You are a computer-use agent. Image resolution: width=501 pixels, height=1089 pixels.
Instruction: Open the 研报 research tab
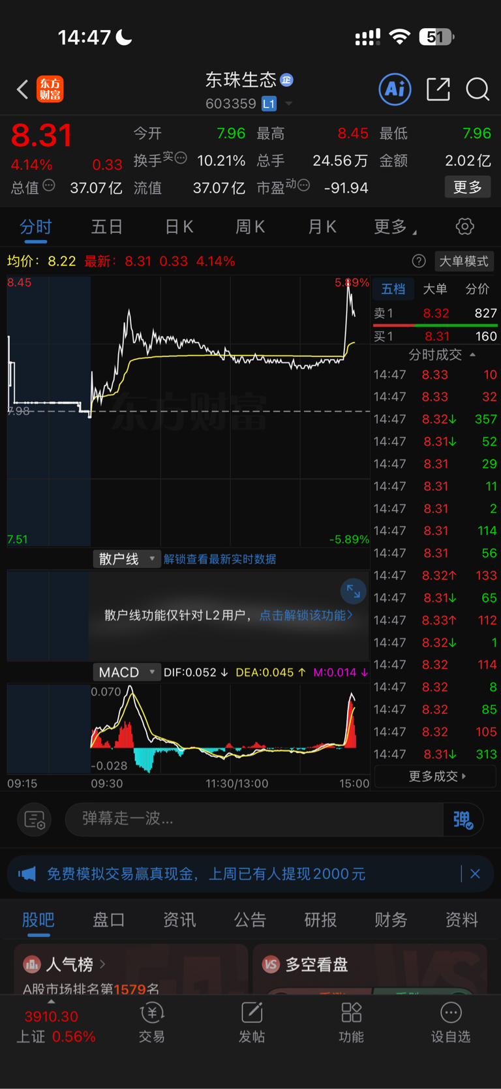[321, 920]
